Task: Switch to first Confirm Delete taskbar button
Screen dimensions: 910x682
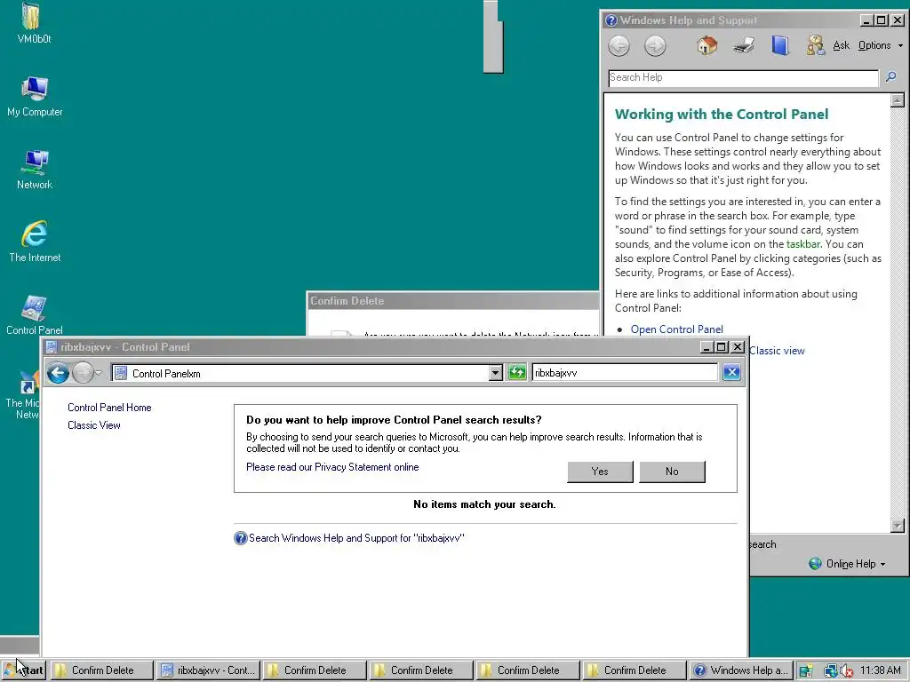Action: pyautogui.click(x=101, y=670)
